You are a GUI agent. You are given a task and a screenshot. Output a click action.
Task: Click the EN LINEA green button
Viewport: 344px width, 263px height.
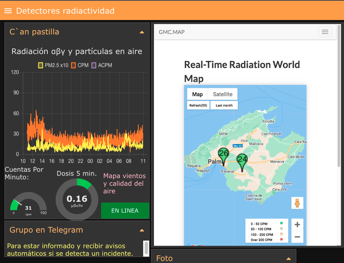(x=125, y=211)
